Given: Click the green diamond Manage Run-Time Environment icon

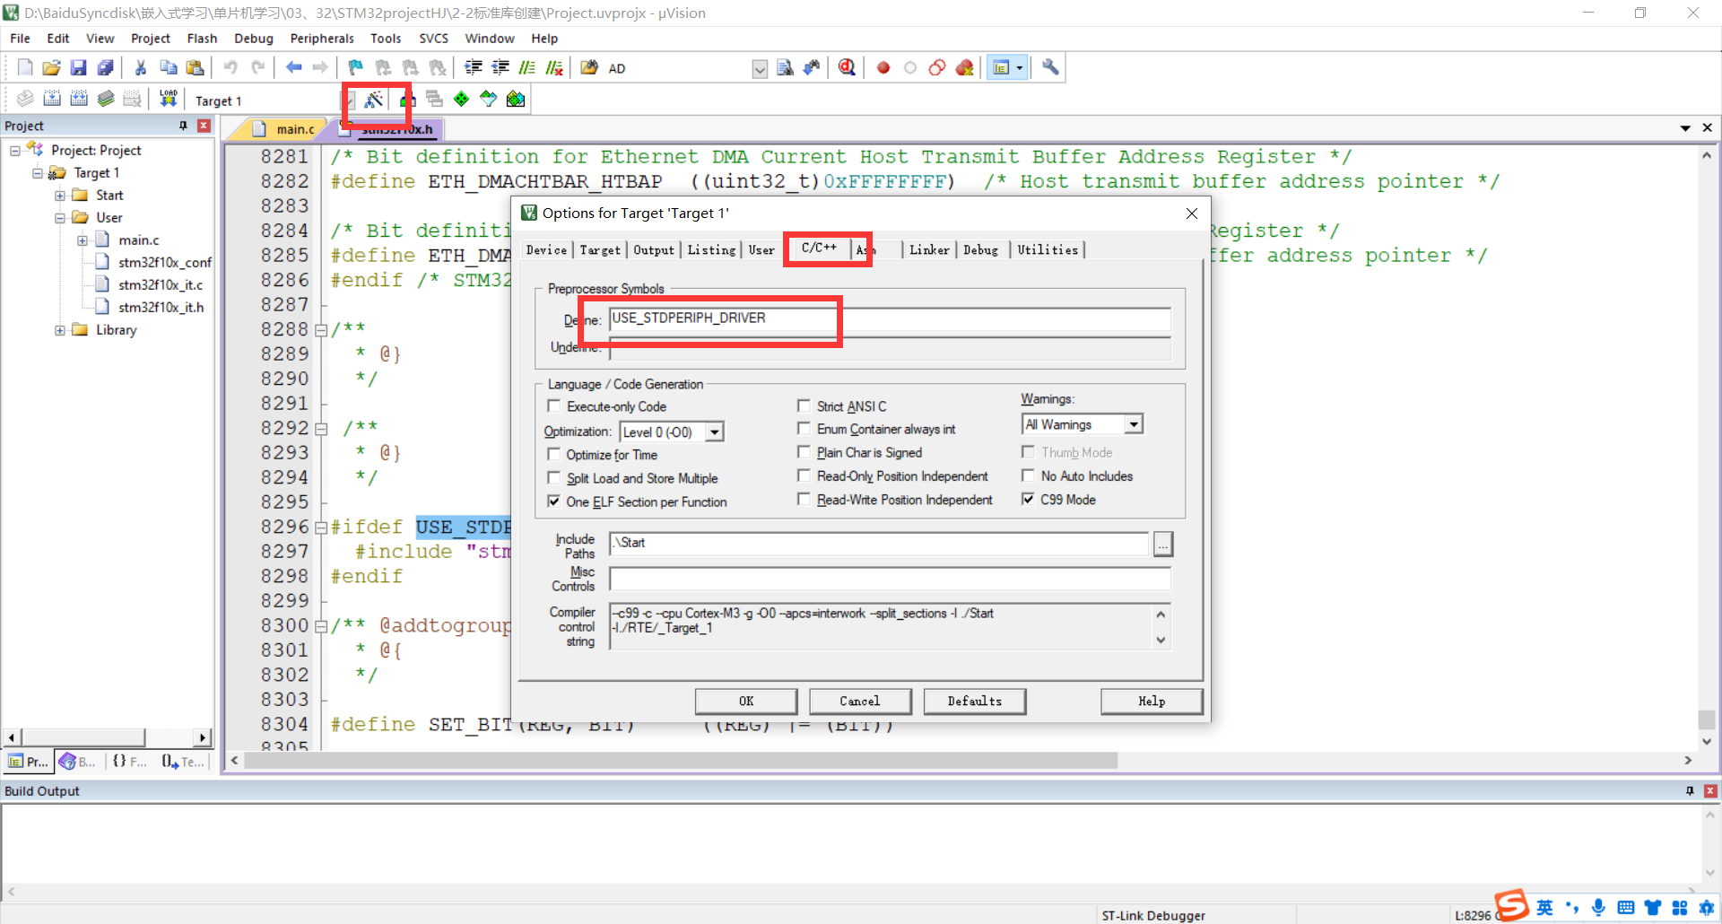Looking at the screenshot, I should tap(461, 99).
